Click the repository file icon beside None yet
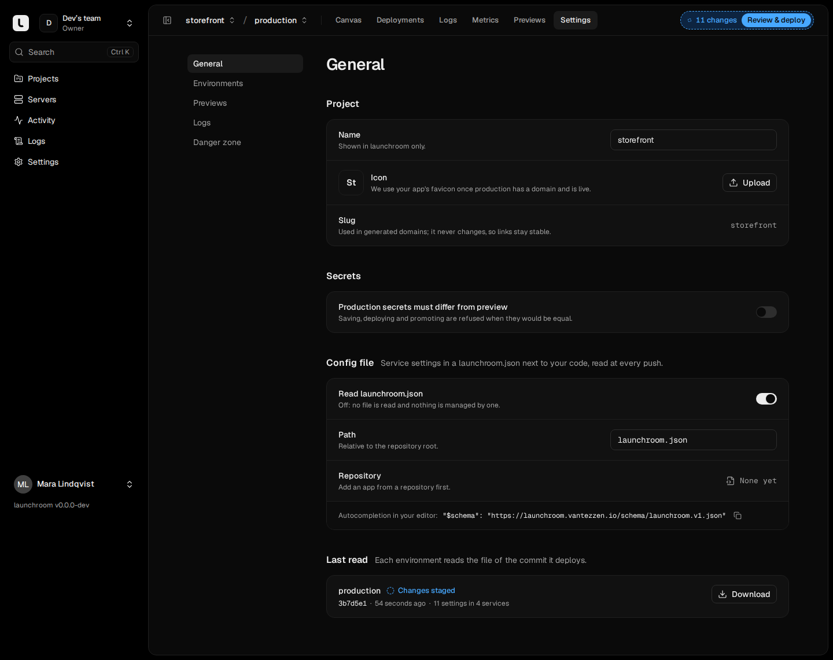Screen dimensions: 833x660 [731, 481]
